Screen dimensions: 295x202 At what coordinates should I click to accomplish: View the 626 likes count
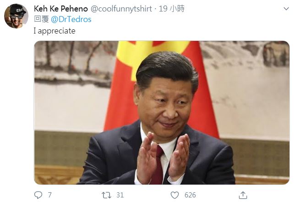[190, 195]
